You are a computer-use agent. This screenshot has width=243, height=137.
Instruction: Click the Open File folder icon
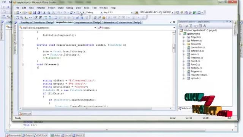click(x=30, y=13)
